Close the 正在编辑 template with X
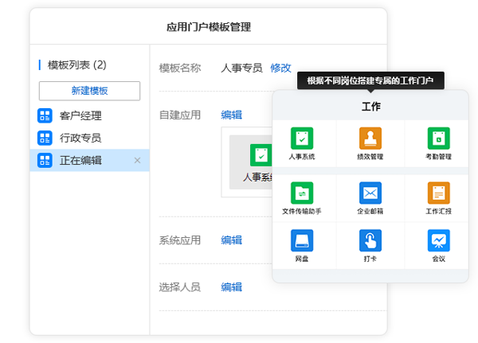The height and width of the screenshot is (343, 478). pyautogui.click(x=137, y=161)
